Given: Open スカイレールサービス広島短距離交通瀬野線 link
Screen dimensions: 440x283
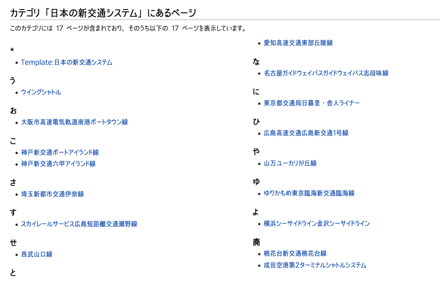Looking at the screenshot, I should coord(79,224).
